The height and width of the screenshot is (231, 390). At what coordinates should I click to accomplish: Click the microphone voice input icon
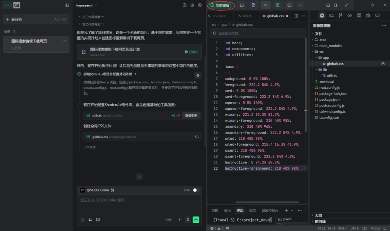tap(187, 219)
